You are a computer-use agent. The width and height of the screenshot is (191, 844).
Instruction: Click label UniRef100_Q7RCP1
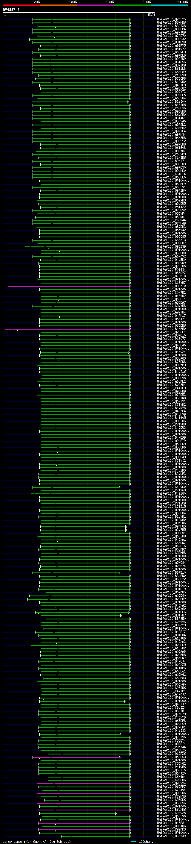(171, 727)
